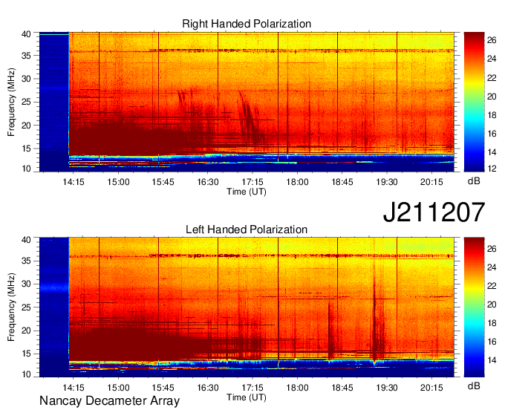
Task: Click the 20:15 tick of Left Handed plot
Action: point(431,388)
